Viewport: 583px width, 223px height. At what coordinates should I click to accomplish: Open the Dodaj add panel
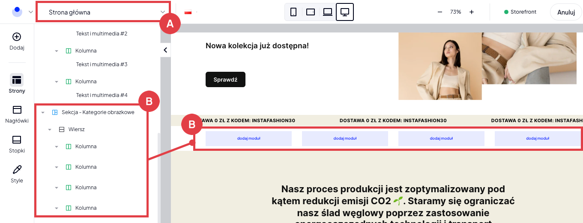coord(17,41)
